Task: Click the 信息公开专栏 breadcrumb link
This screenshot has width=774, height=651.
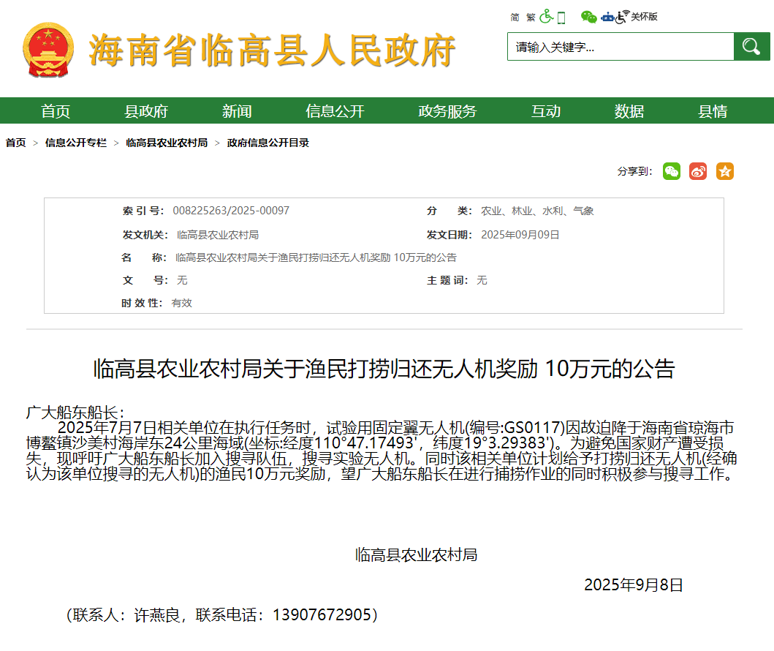Action: [x=75, y=143]
